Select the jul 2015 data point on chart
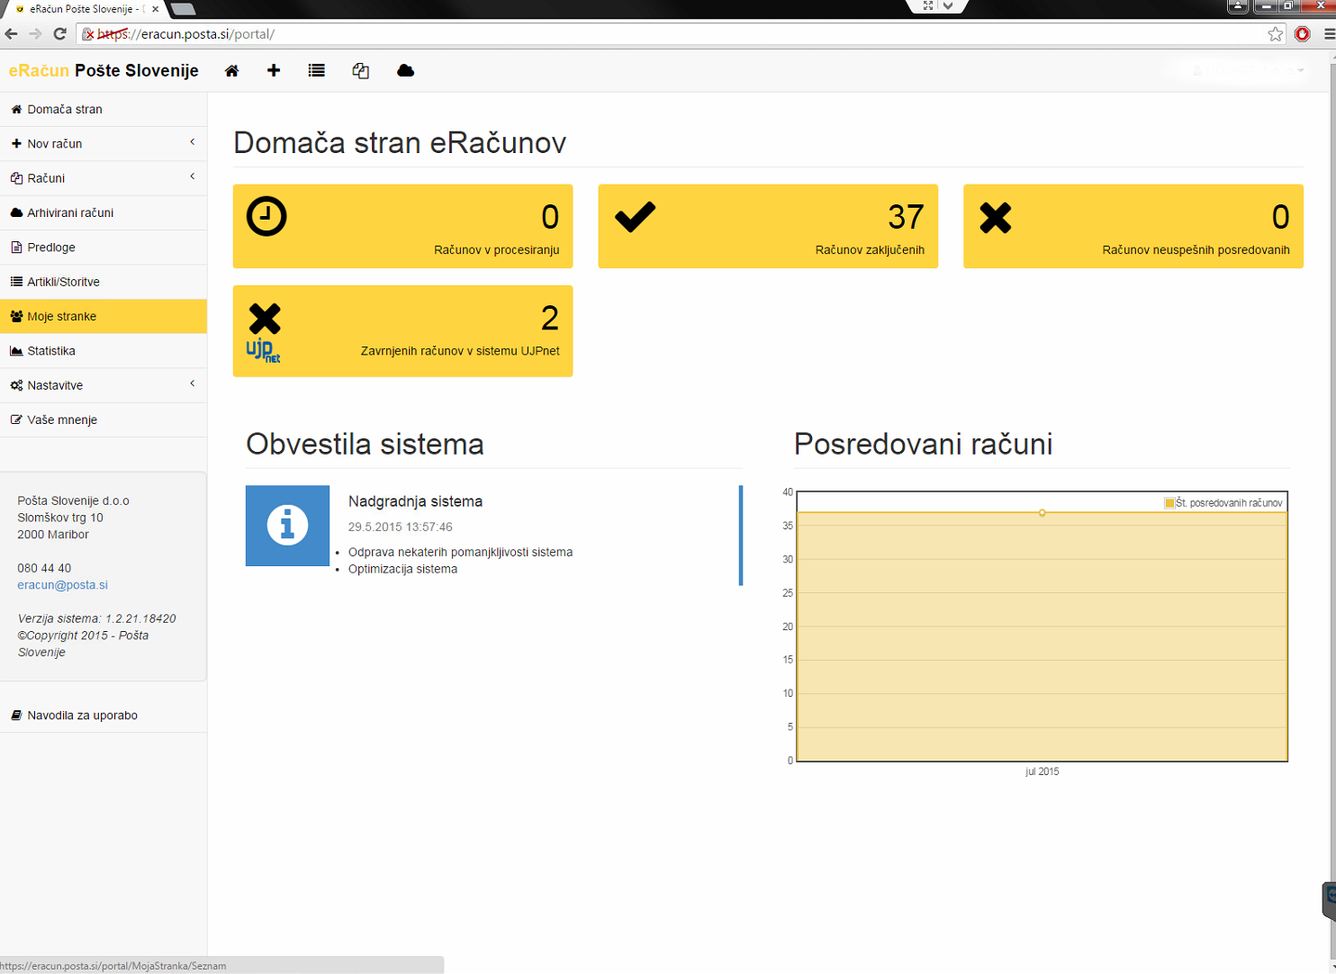This screenshot has height=974, width=1336. [x=1043, y=512]
